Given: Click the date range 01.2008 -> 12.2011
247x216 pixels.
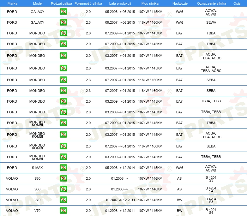Looking at the screenshot, I should [120, 211].
